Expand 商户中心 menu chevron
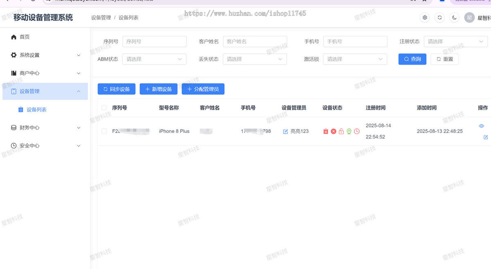The width and height of the screenshot is (491, 269). [79, 73]
